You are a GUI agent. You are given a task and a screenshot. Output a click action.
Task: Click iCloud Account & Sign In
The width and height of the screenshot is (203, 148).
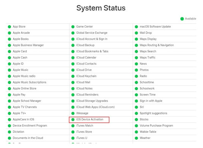point(92,39)
